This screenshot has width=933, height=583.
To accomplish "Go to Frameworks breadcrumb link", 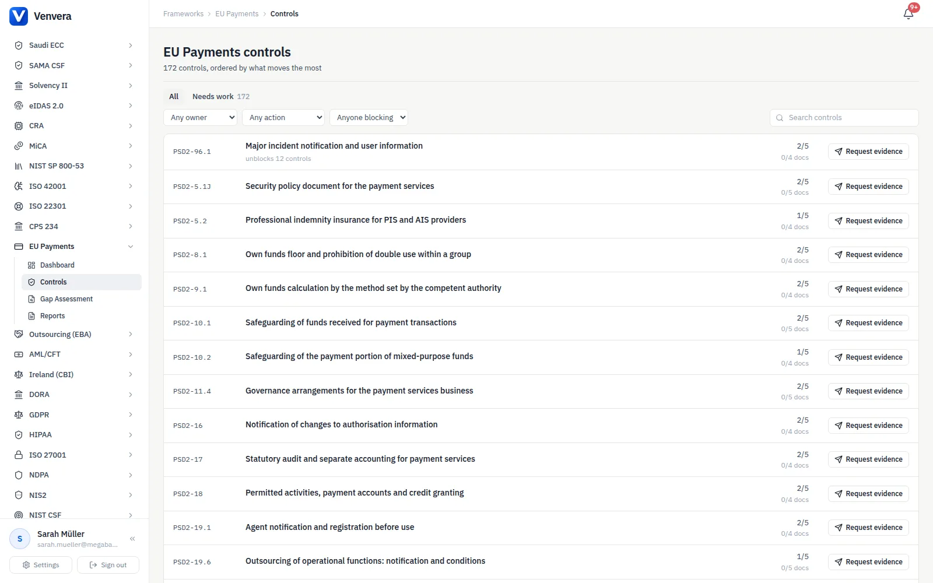I will pos(183,14).
